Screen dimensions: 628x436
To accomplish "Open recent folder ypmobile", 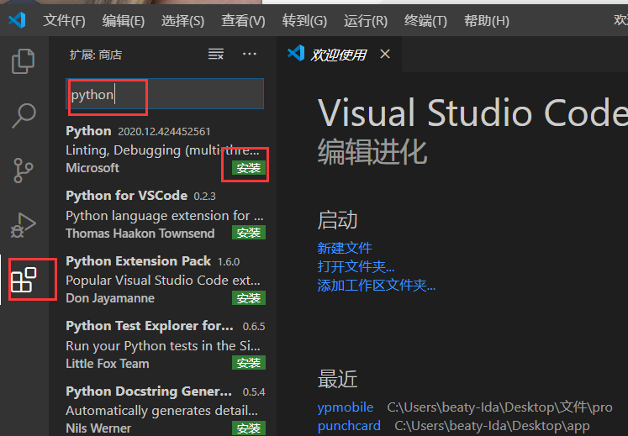I will [346, 407].
